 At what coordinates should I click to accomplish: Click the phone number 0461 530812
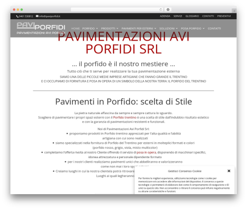click(x=26, y=16)
